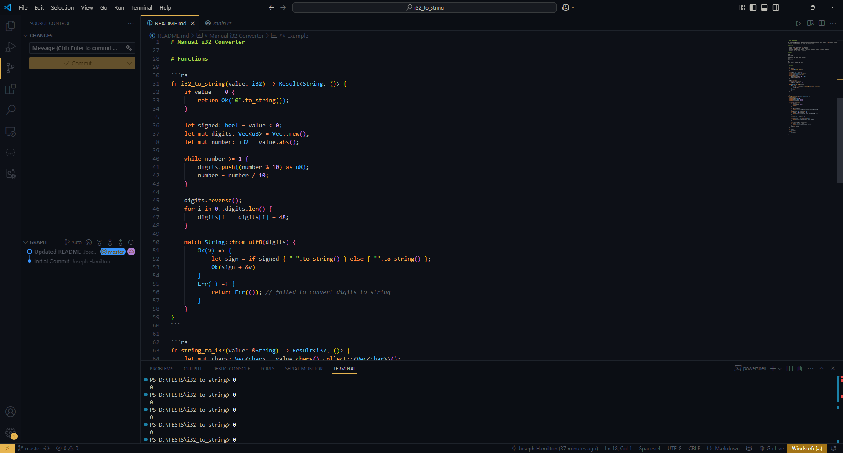Refresh the git graph with reload icon

131,242
